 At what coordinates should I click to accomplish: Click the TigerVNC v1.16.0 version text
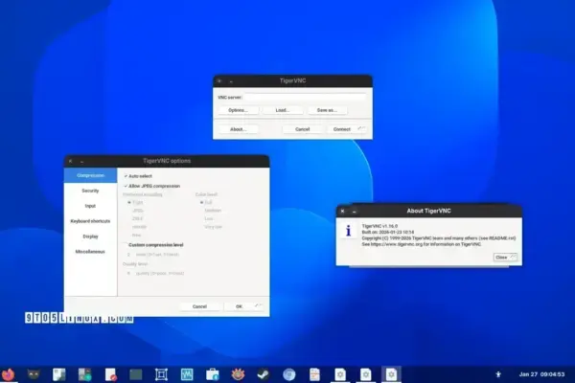[x=379, y=226]
